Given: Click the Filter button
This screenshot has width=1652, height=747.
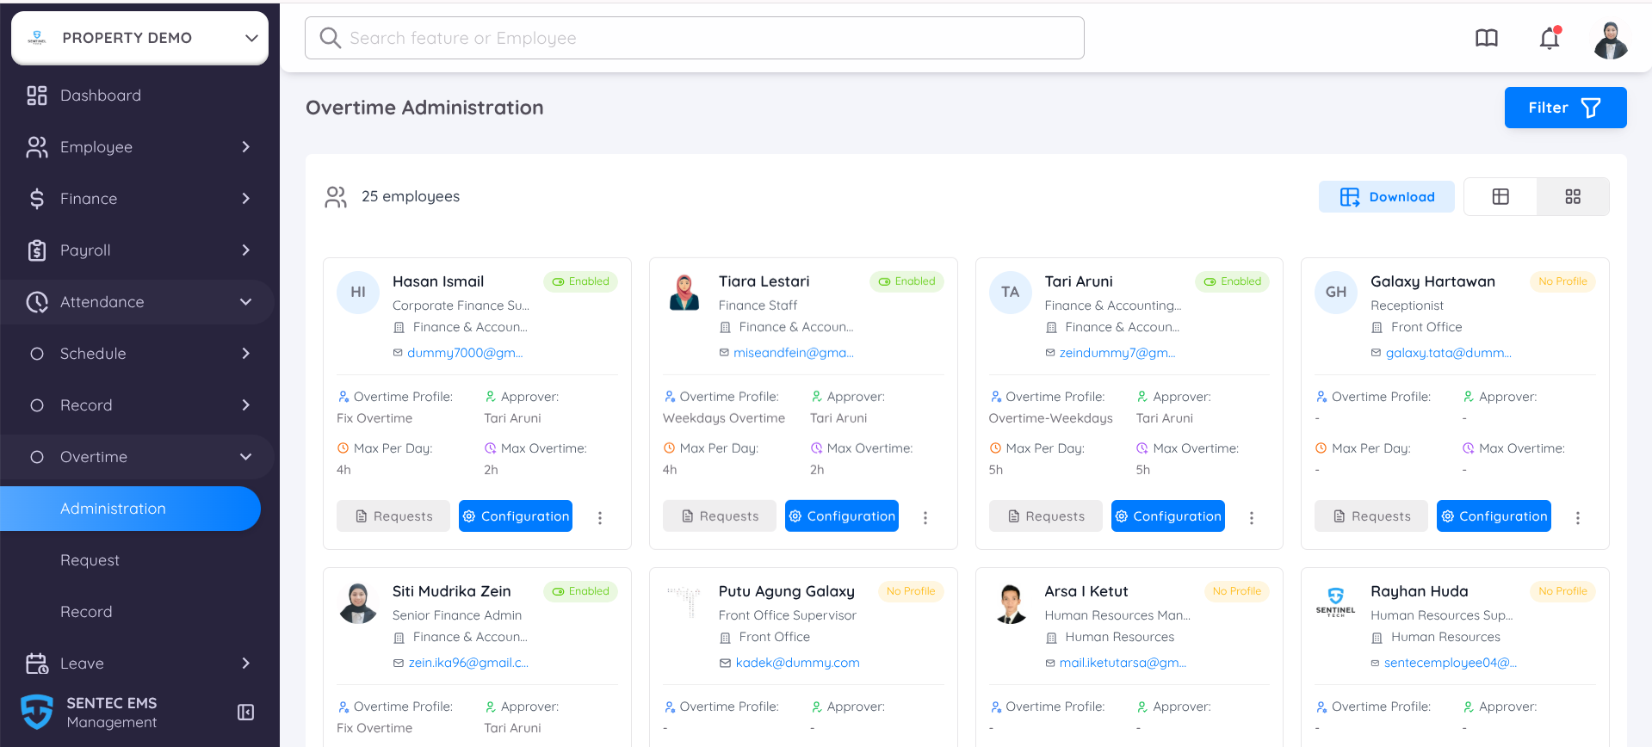Looking at the screenshot, I should (1564, 108).
